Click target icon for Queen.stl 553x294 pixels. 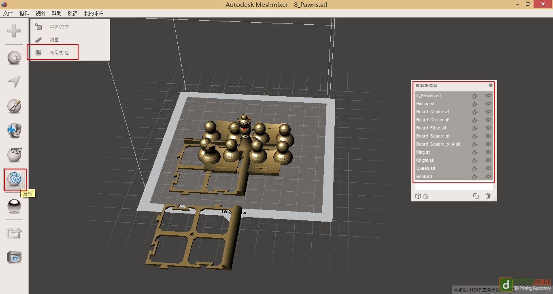[x=474, y=169]
